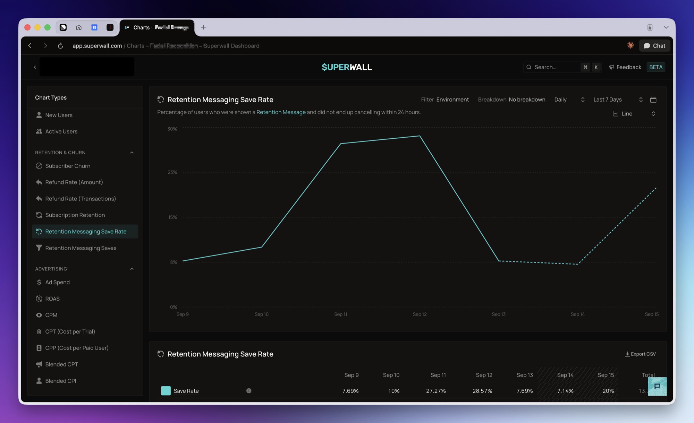The width and height of the screenshot is (694, 423).
Task: Follow the Retention Message link
Action: pos(281,112)
